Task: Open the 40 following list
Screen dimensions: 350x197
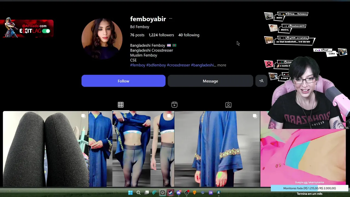Action: pos(189,35)
